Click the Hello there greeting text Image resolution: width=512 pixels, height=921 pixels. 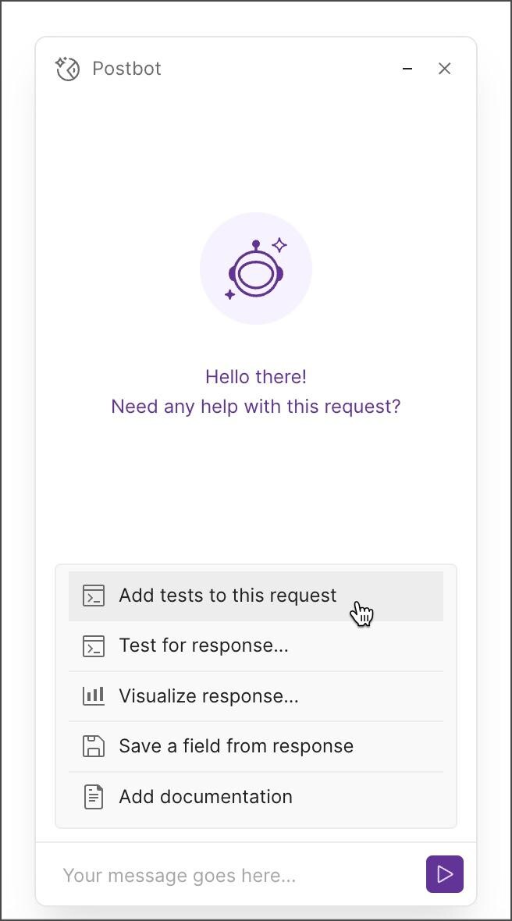coord(256,376)
